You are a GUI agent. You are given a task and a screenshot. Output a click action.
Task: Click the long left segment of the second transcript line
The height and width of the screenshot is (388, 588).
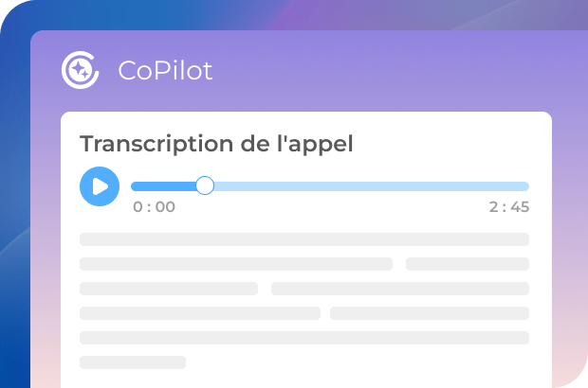click(235, 264)
